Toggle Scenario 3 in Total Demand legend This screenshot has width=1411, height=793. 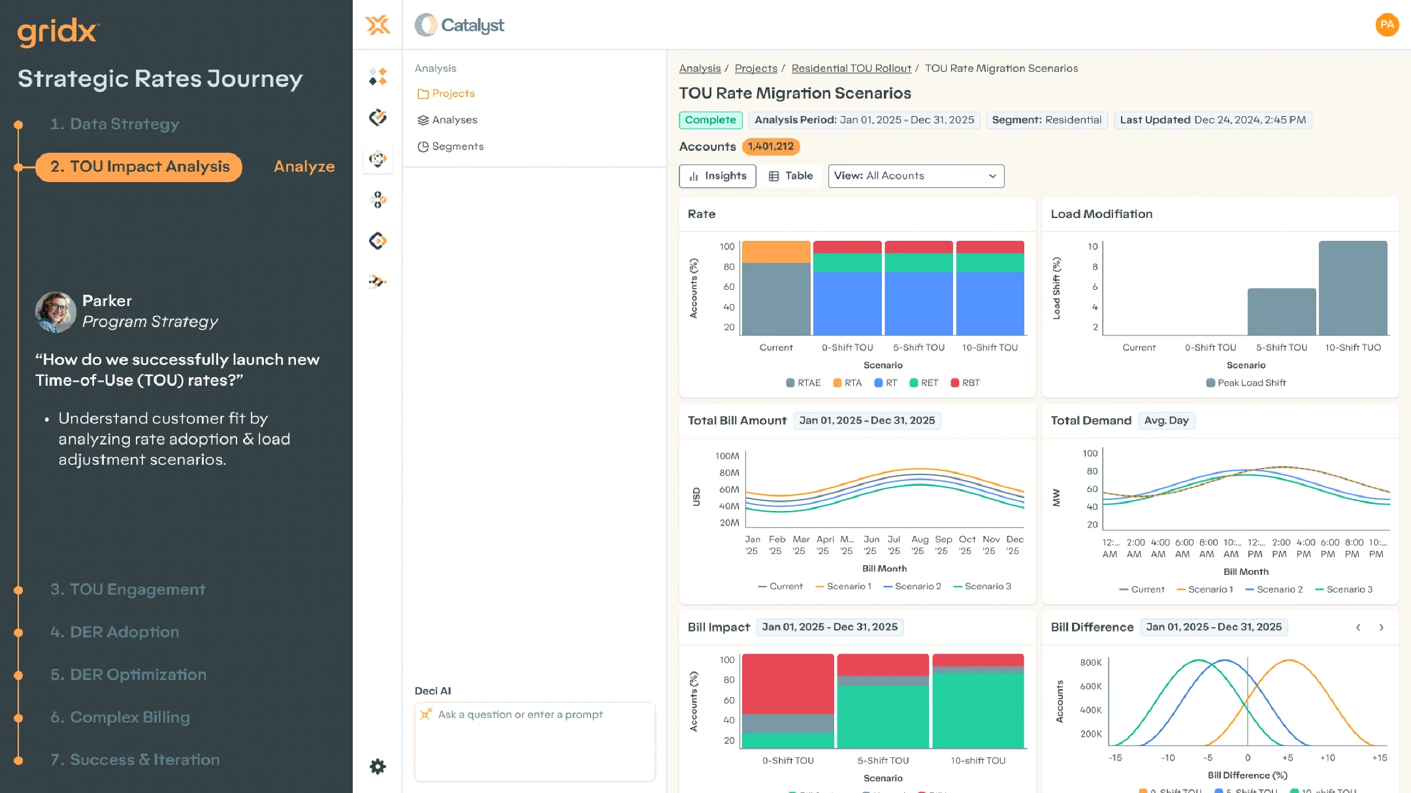1344,589
